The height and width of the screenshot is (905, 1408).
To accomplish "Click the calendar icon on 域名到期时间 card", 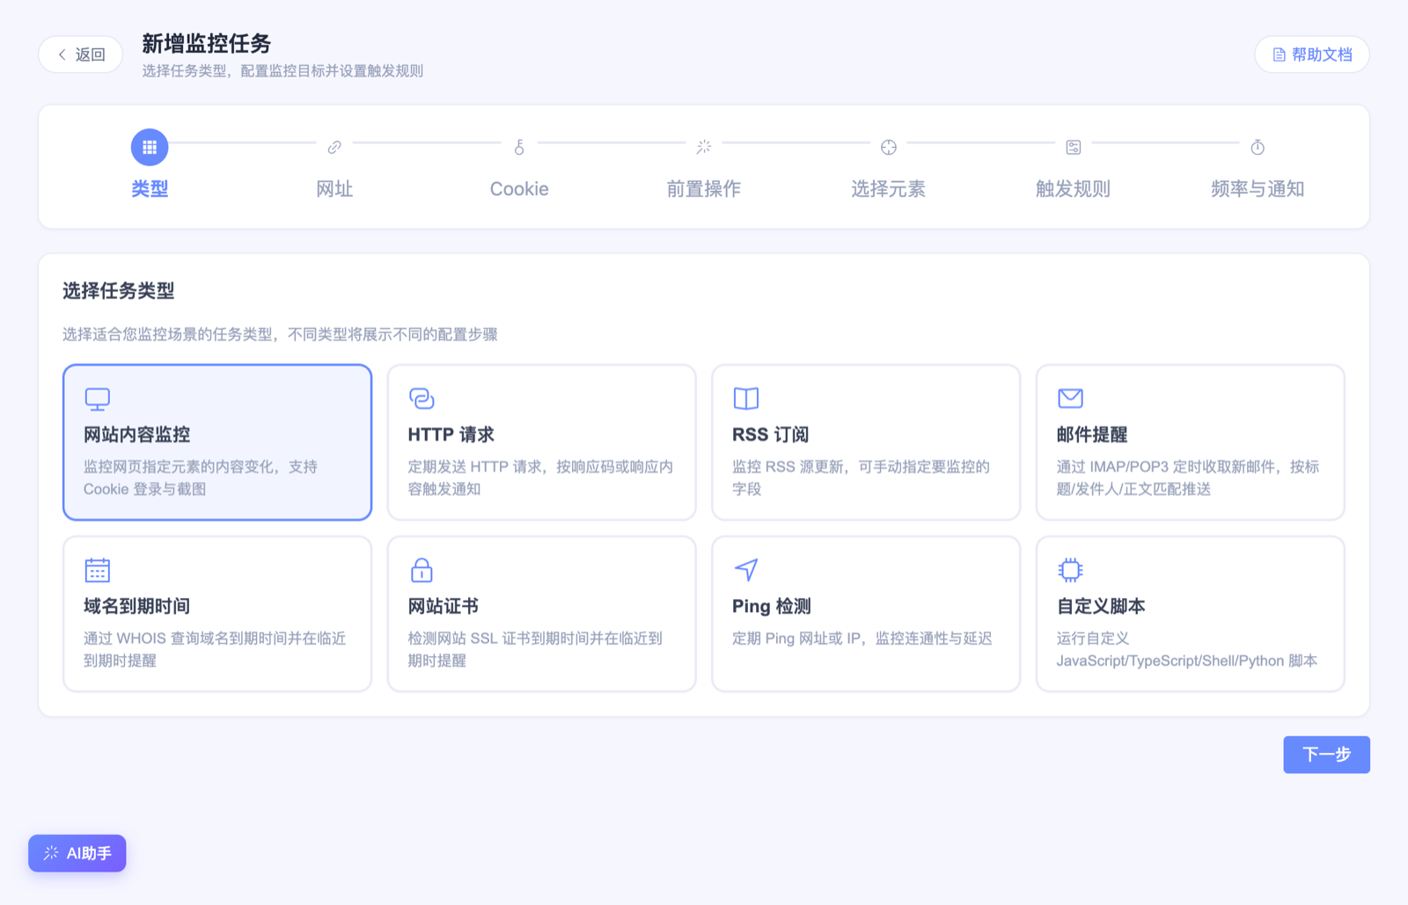I will (x=97, y=570).
